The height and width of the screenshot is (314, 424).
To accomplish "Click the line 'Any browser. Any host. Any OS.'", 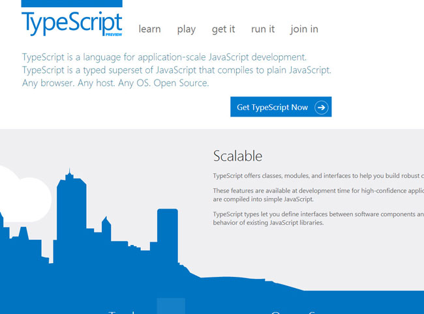I will [86, 83].
